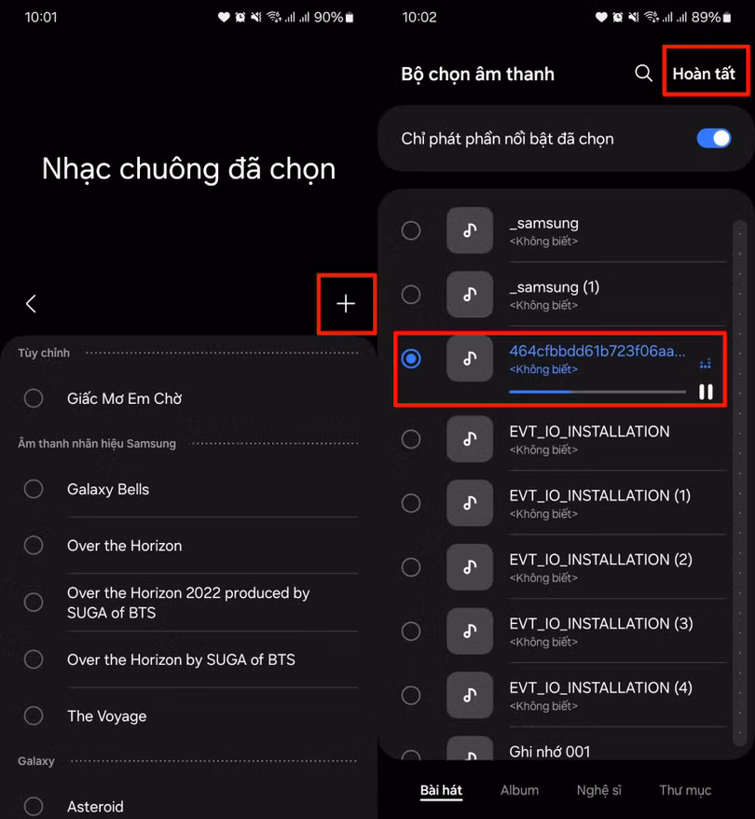Image resolution: width=755 pixels, height=819 pixels.
Task: Tap the highlight dots icon on selected track
Action: tap(705, 364)
